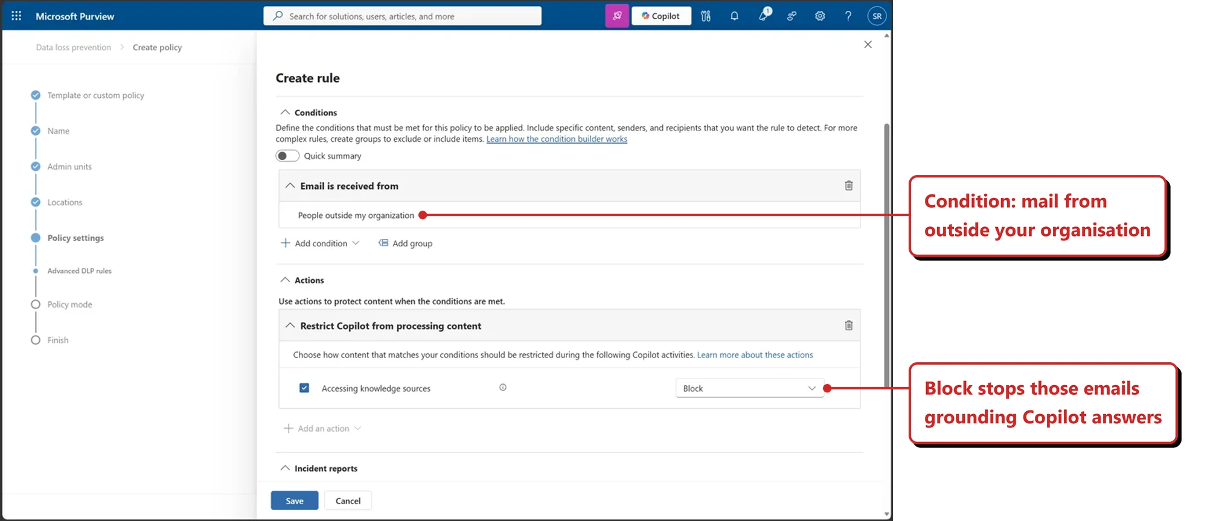The image size is (1219, 521).
Task: Click the scrollbar down arrow
Action: click(x=886, y=514)
